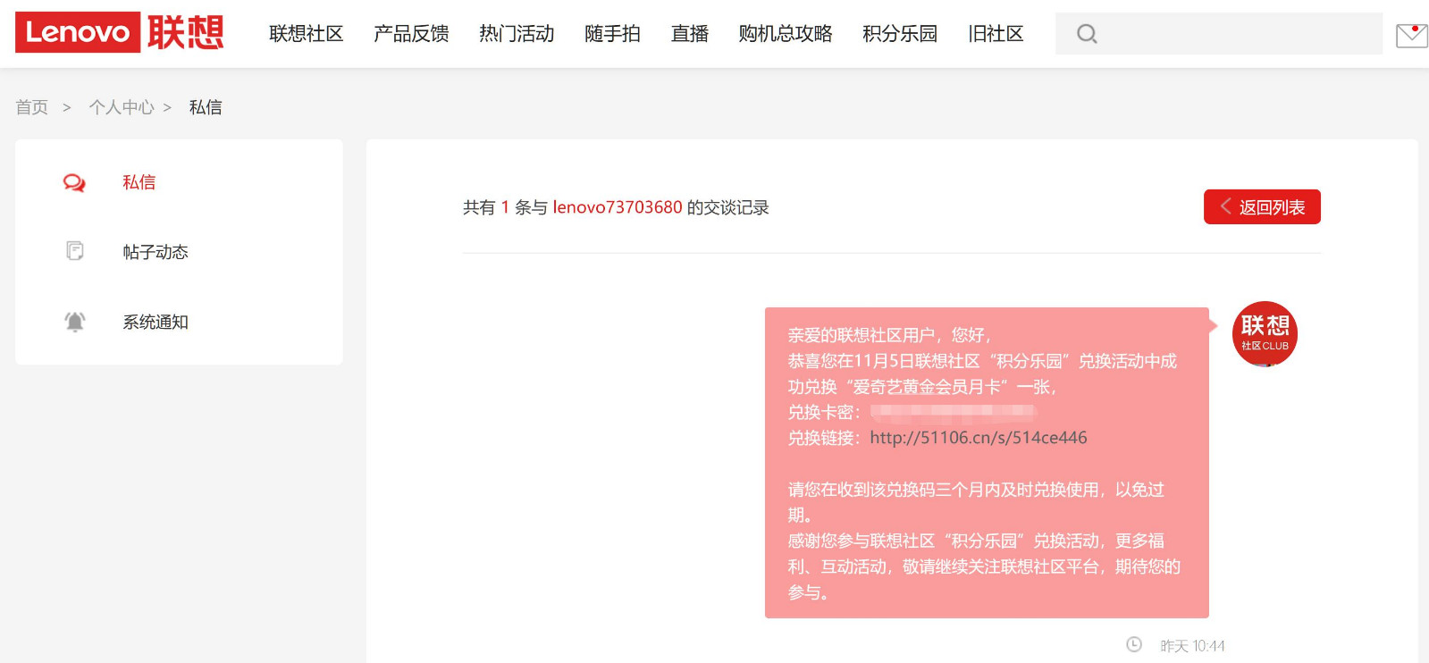
Task: Go to 首页 breadcrumb link
Action: pos(32,107)
